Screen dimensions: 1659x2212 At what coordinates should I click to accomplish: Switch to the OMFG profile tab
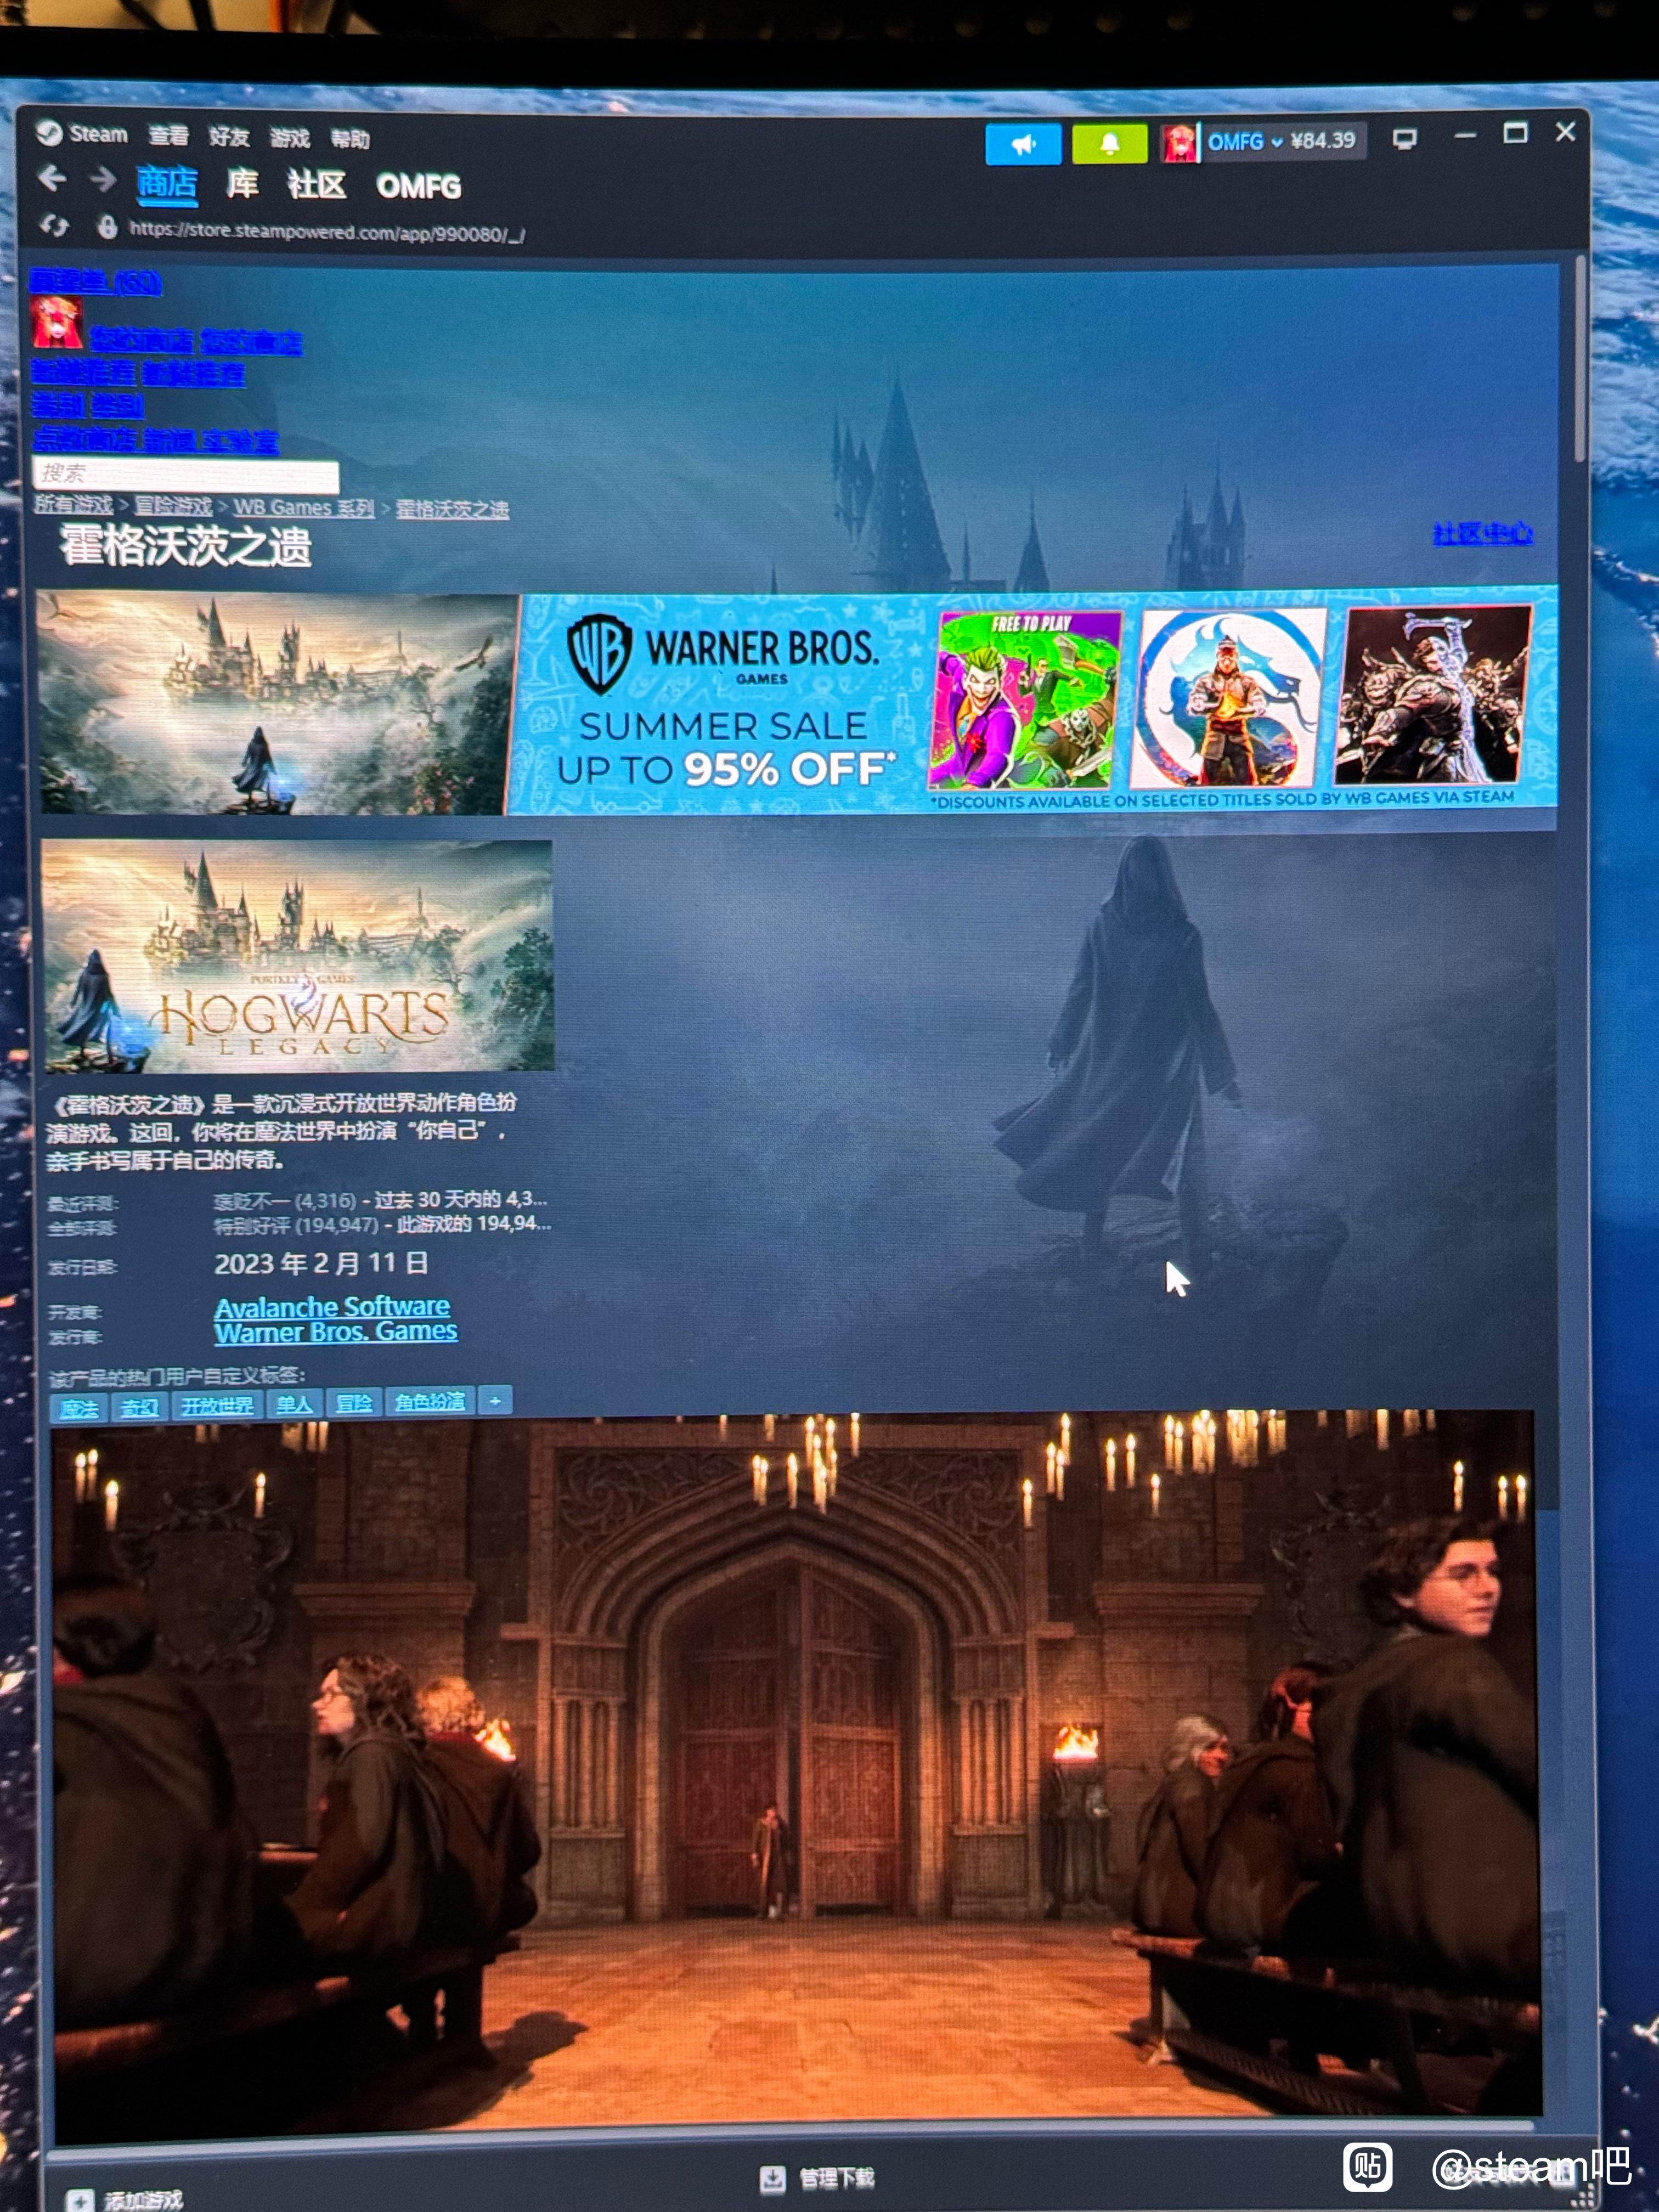tap(418, 187)
